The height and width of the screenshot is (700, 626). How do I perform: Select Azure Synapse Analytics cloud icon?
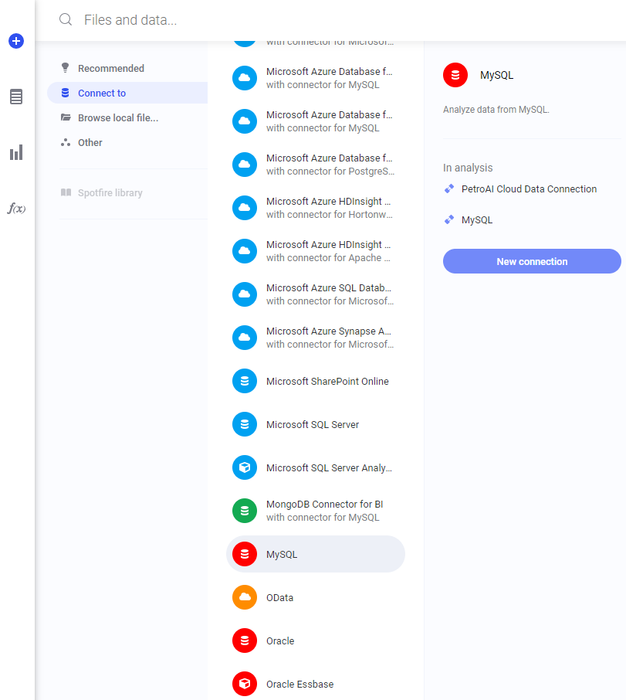click(x=245, y=338)
